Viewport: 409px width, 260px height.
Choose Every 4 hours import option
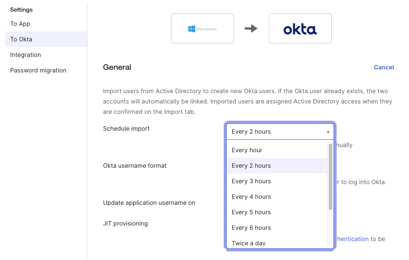(x=277, y=197)
